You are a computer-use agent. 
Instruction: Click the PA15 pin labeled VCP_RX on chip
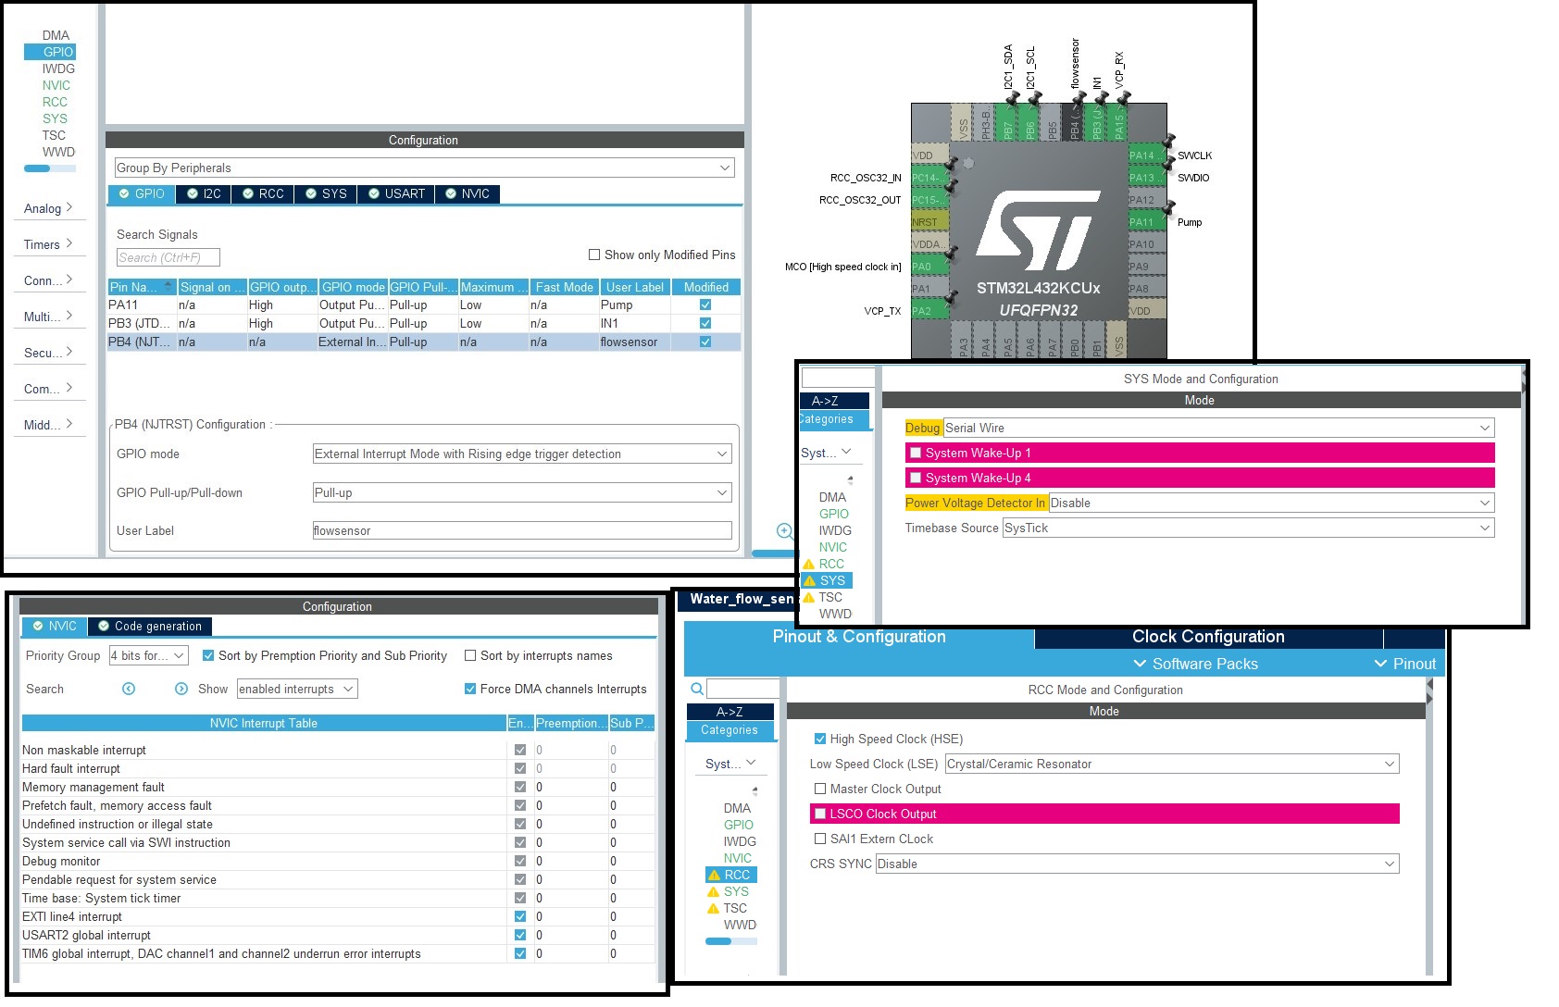point(1118,121)
